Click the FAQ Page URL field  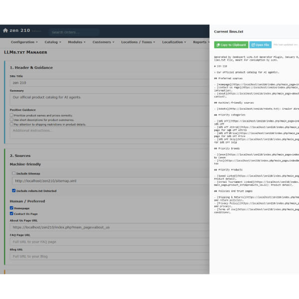tap(109, 242)
